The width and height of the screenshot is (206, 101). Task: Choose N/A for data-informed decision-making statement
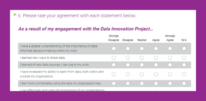pyautogui.click(x=184, y=49)
